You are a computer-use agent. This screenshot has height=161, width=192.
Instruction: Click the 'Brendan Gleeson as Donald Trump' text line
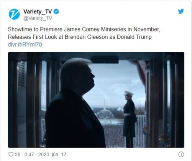[x=108, y=37]
